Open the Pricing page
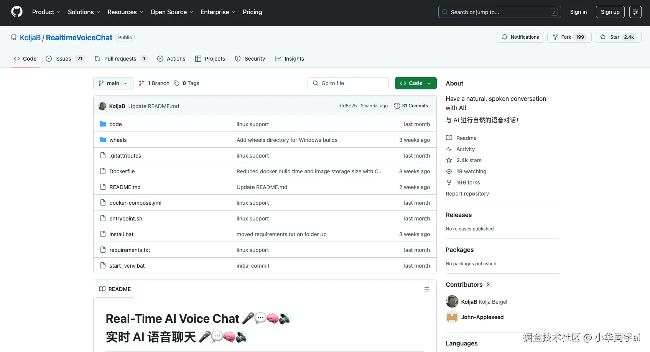This screenshot has height=352, width=650. pos(252,12)
